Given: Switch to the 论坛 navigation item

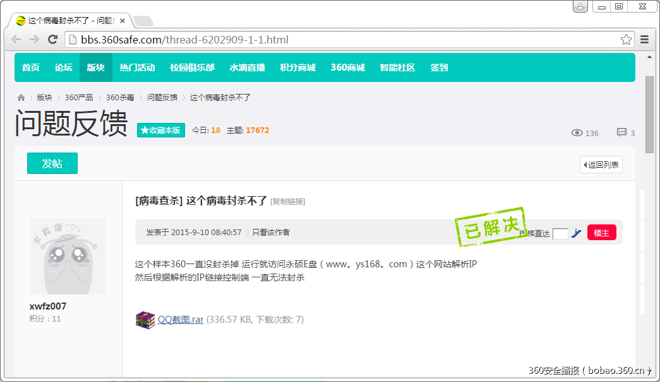Looking at the screenshot, I should (63, 67).
